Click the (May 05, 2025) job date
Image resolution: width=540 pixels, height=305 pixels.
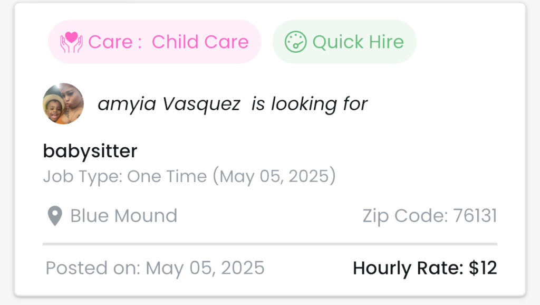click(x=274, y=176)
